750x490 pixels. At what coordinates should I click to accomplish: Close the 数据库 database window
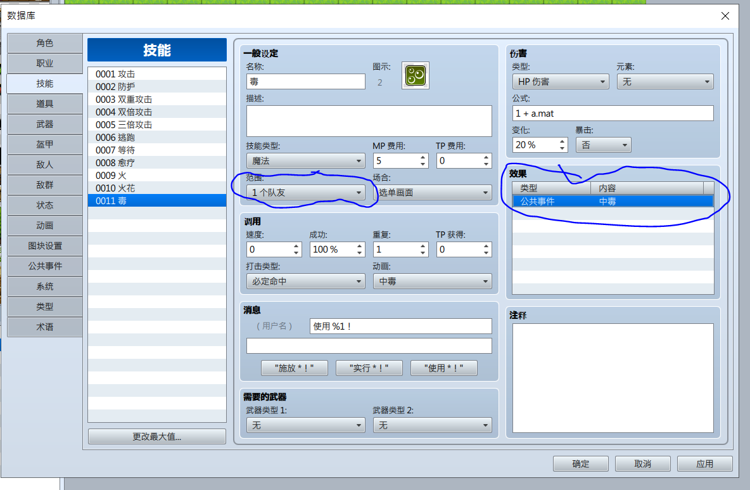(725, 16)
